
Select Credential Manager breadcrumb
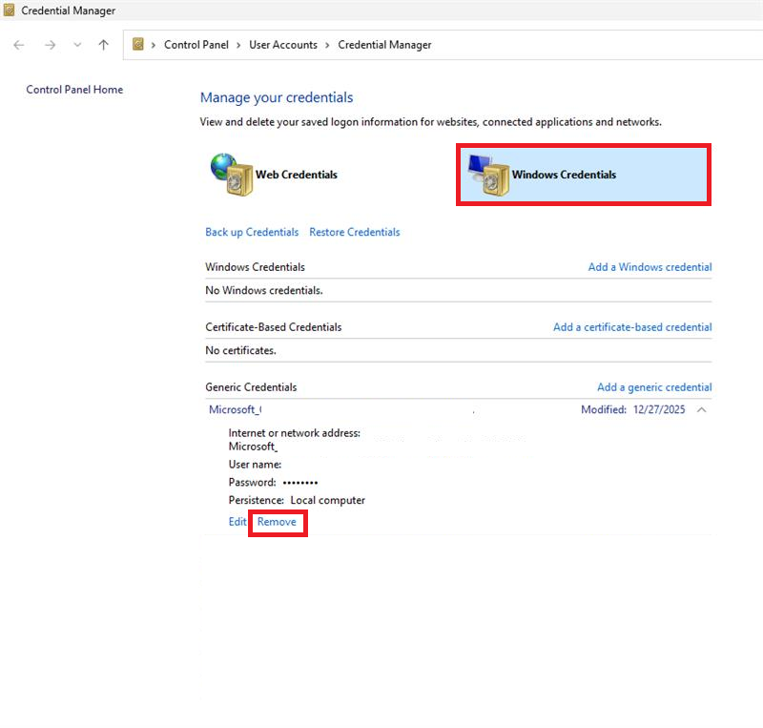384,45
